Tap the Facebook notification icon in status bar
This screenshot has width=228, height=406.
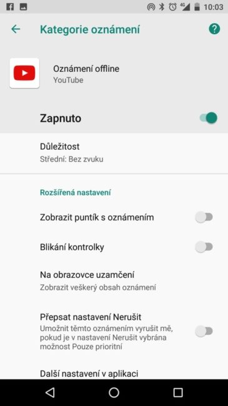coord(10,7)
